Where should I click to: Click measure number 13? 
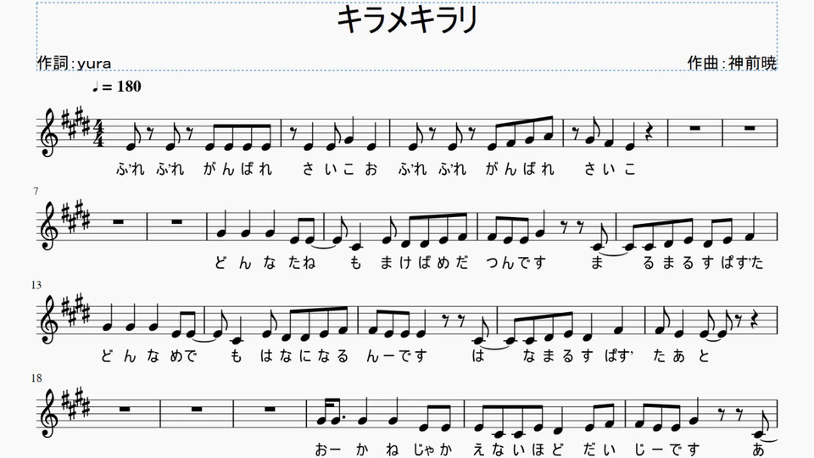coord(36,285)
